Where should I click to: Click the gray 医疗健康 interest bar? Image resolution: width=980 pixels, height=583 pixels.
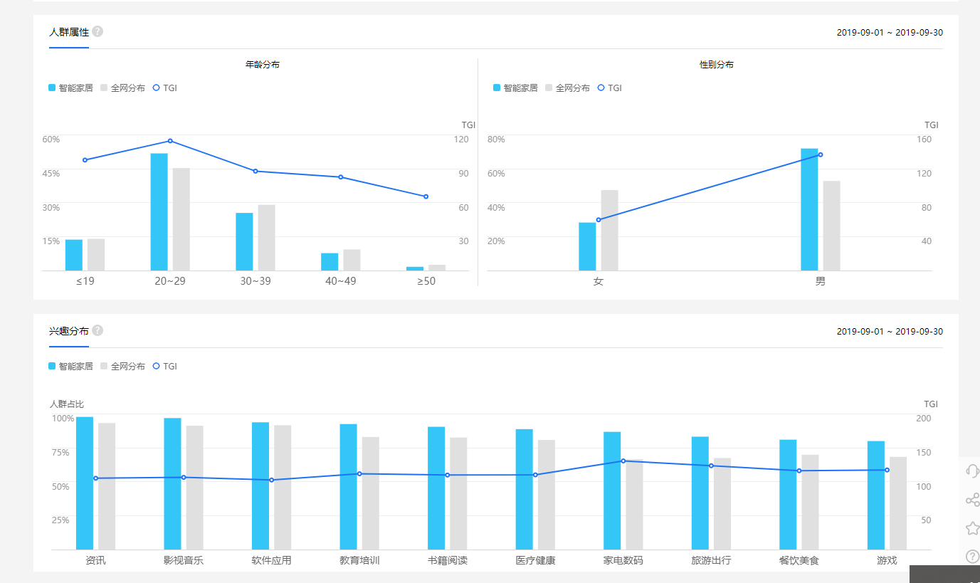click(x=547, y=495)
